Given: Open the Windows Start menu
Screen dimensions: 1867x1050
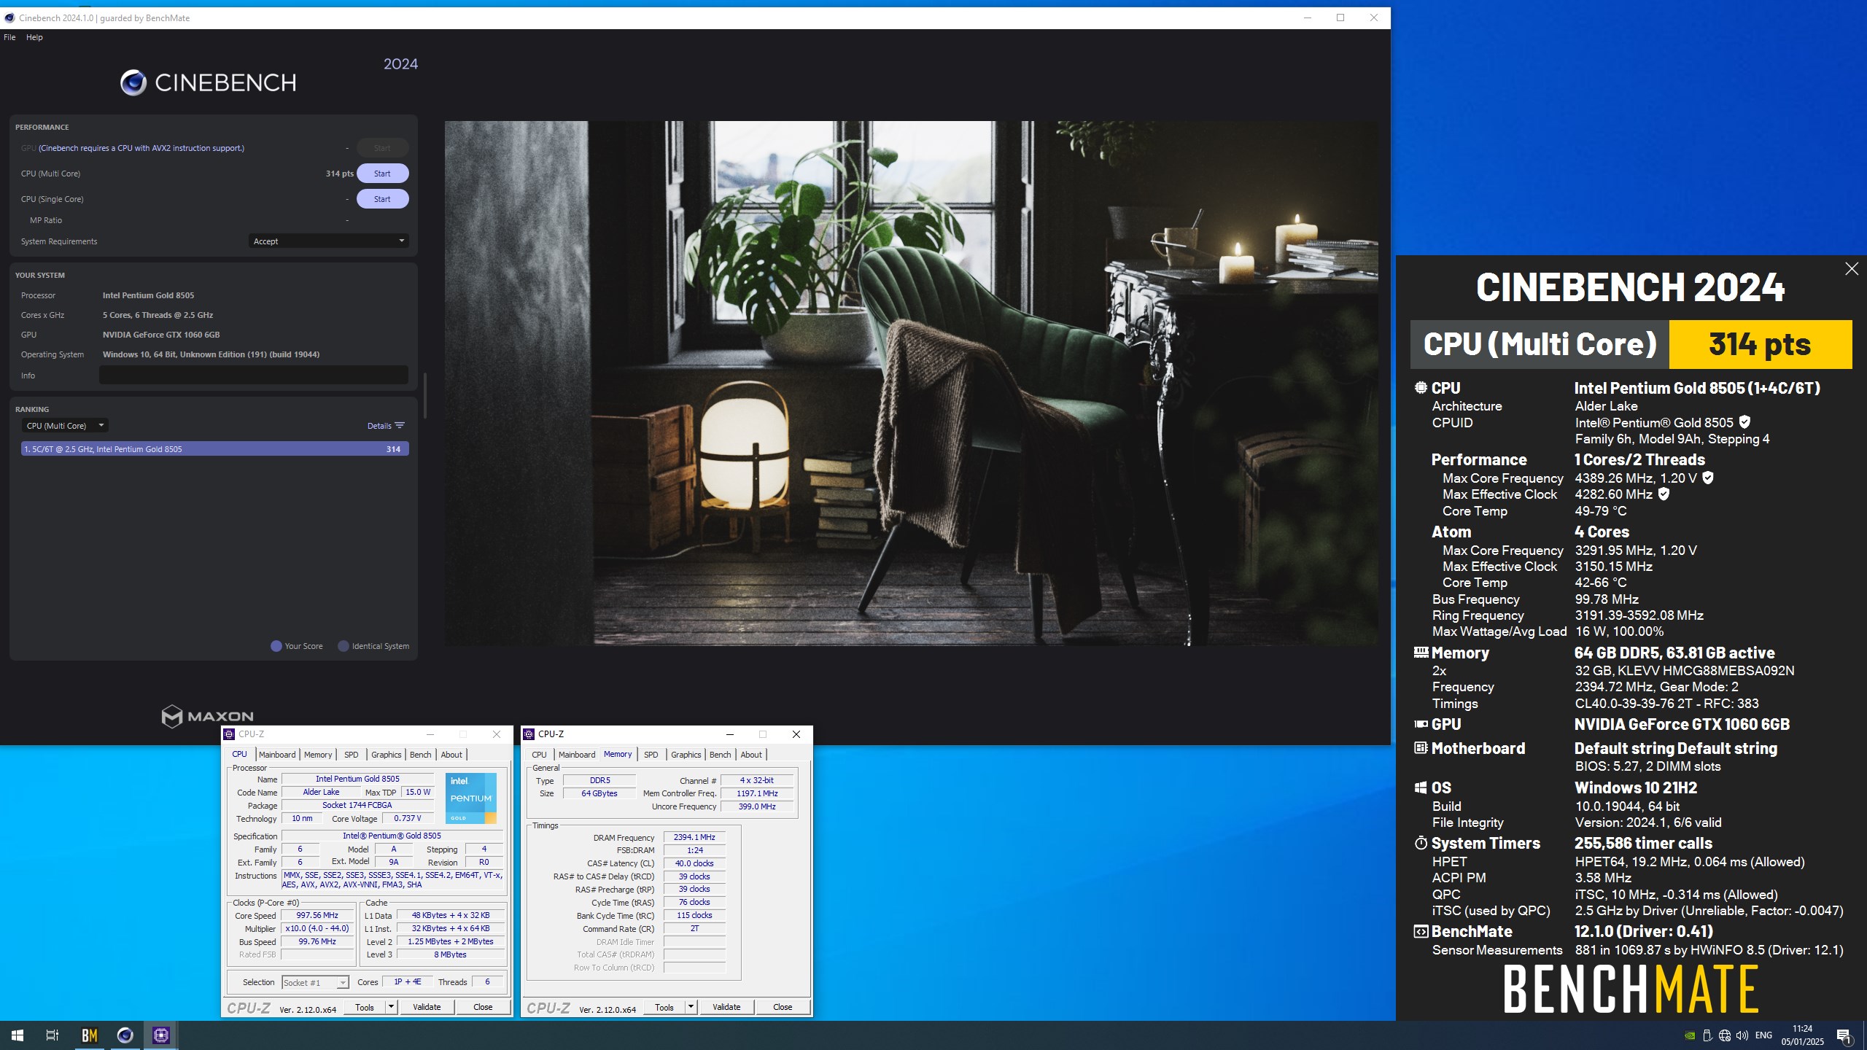Looking at the screenshot, I should (18, 1035).
